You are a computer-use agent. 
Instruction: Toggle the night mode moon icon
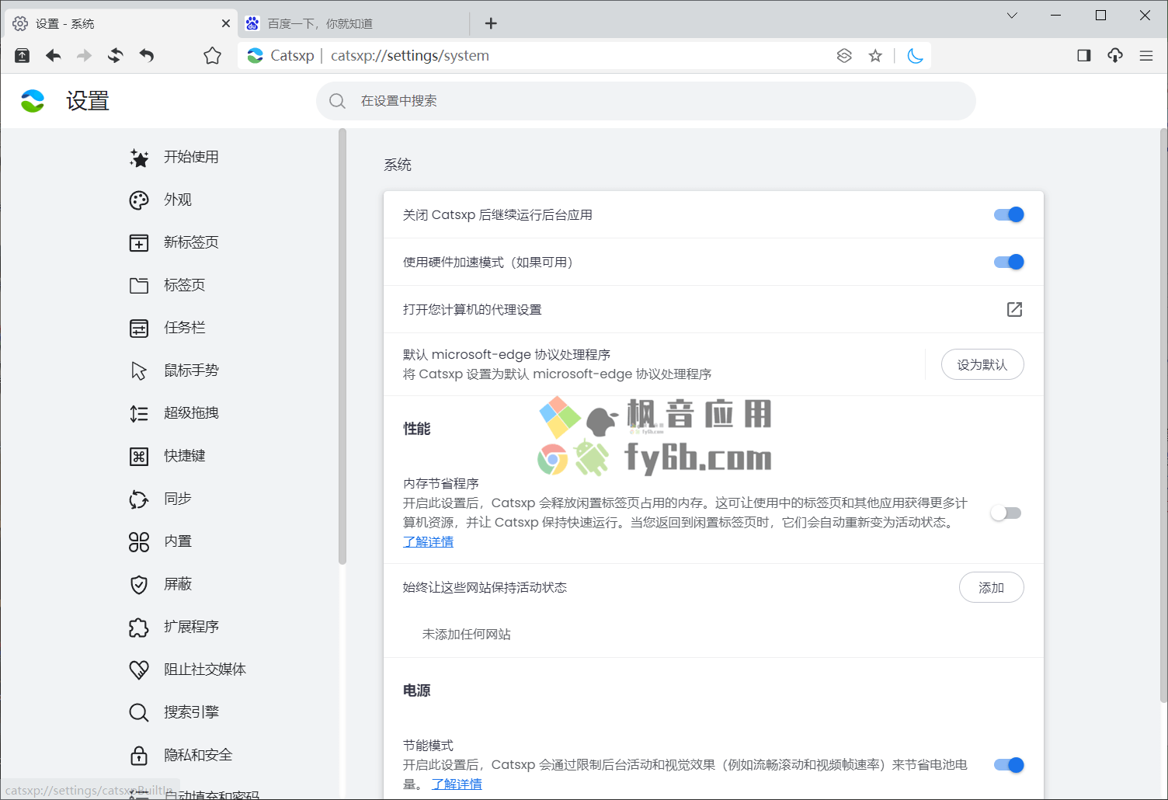pos(915,55)
